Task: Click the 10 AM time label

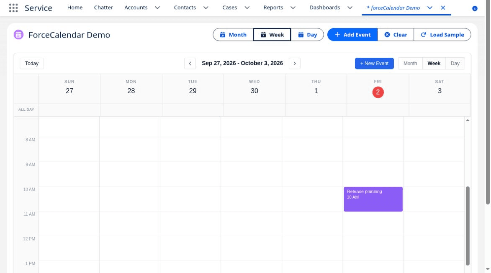Action: click(x=29, y=189)
